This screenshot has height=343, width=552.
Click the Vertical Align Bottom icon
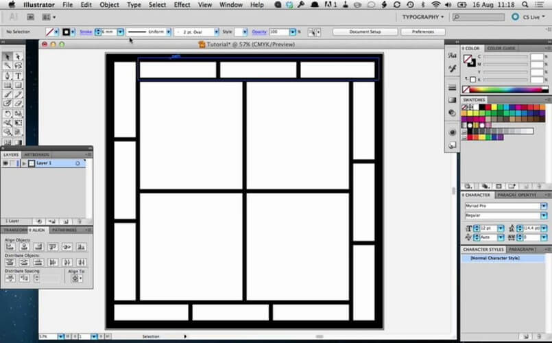[82, 247]
